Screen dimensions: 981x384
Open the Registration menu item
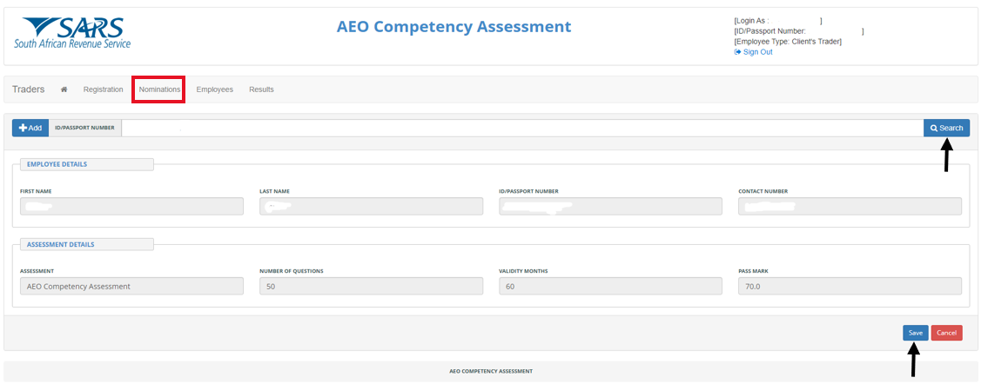point(103,89)
